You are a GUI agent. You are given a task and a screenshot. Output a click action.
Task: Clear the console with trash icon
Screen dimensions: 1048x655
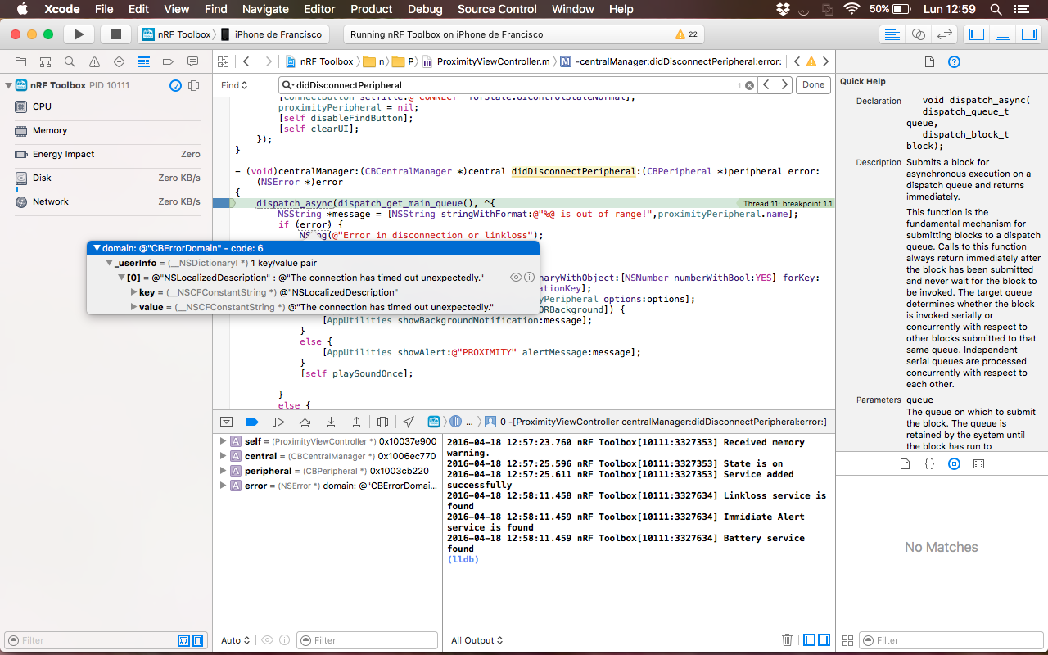[x=787, y=640]
